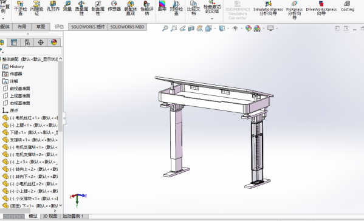Show 曲率 curvature display

point(162,6)
